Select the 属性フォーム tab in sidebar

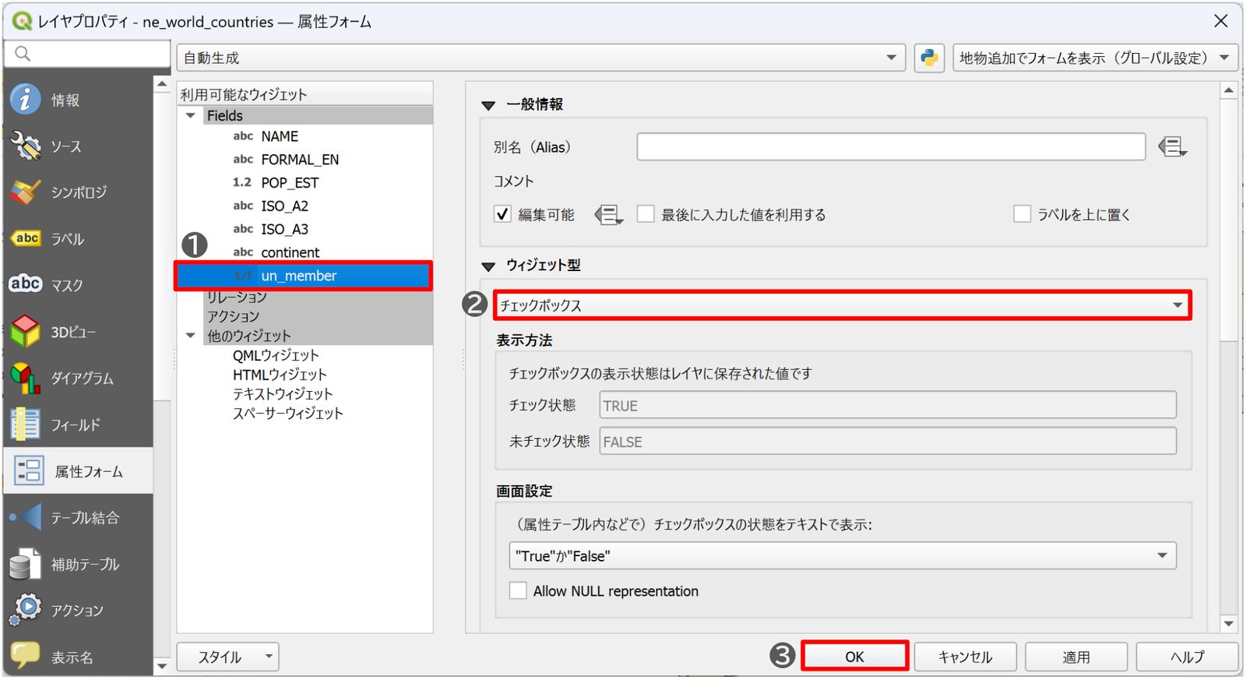pyautogui.click(x=78, y=471)
